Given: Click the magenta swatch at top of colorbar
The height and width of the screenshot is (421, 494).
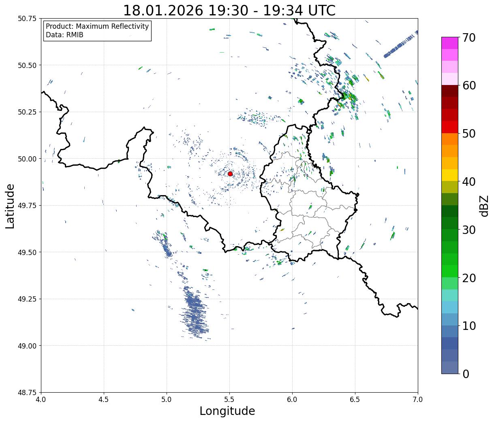Looking at the screenshot, I should coord(450,43).
